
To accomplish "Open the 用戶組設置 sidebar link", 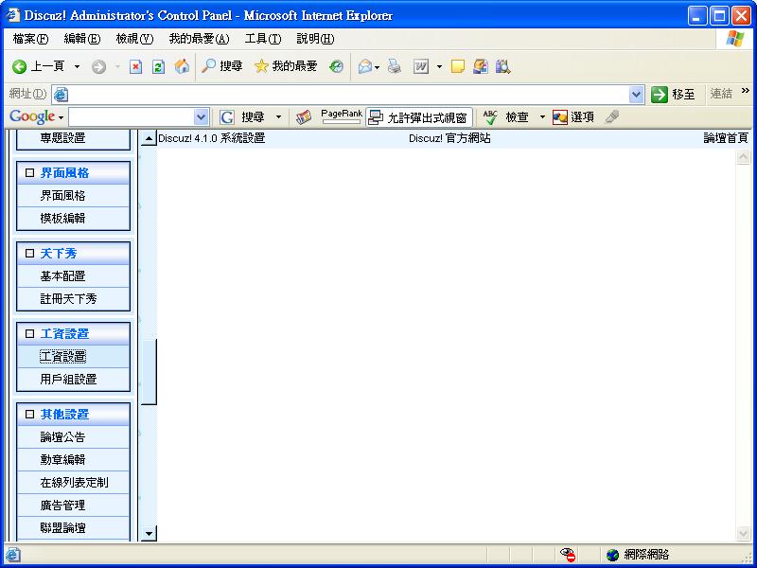I will [x=68, y=380].
